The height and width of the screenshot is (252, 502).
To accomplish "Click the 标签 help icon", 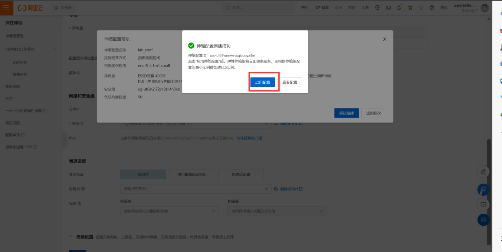I will point(79,203).
